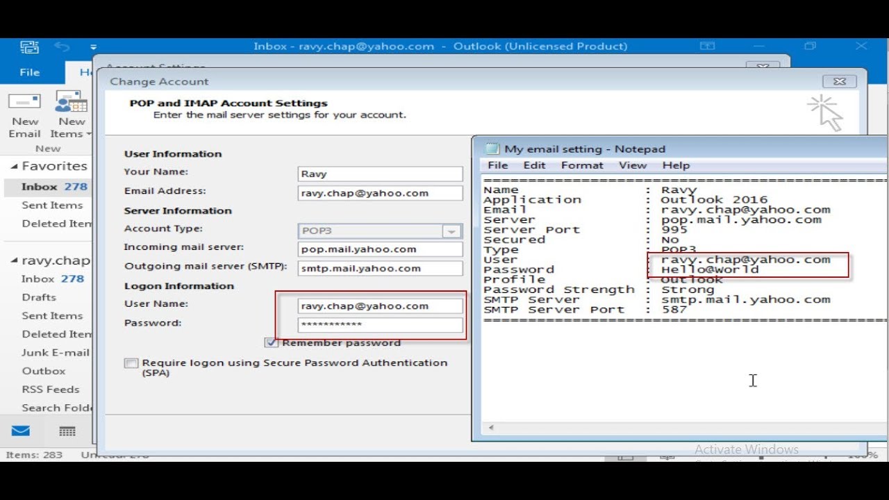Screen dimensions: 889x500
Task: Collapse the ravy.chap account folder tree
Action: (14, 261)
